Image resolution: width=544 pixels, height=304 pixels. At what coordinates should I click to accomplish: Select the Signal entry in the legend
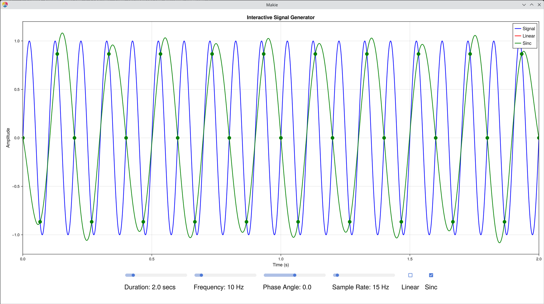(528, 29)
